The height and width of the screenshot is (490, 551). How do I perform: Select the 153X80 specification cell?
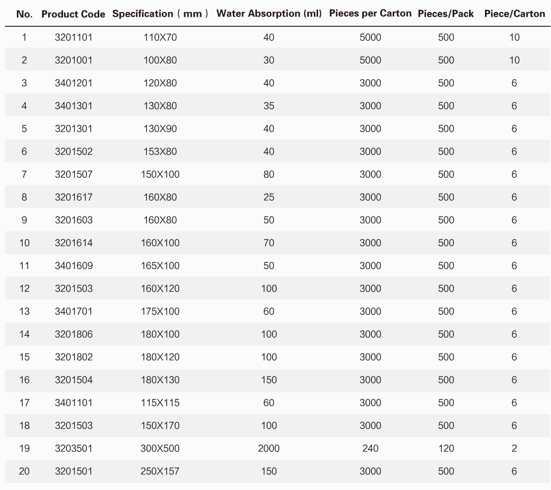[x=160, y=151]
